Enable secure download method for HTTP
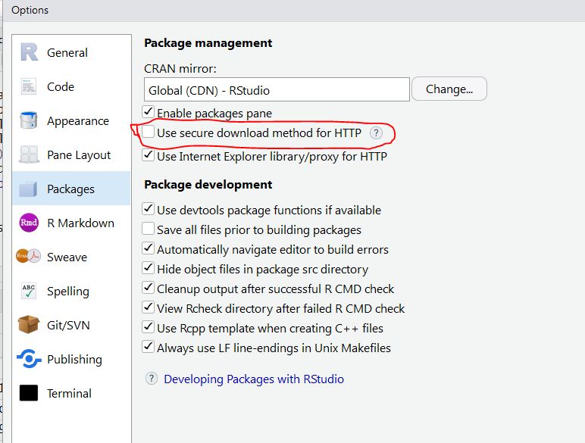This screenshot has height=443, width=585. 148,132
